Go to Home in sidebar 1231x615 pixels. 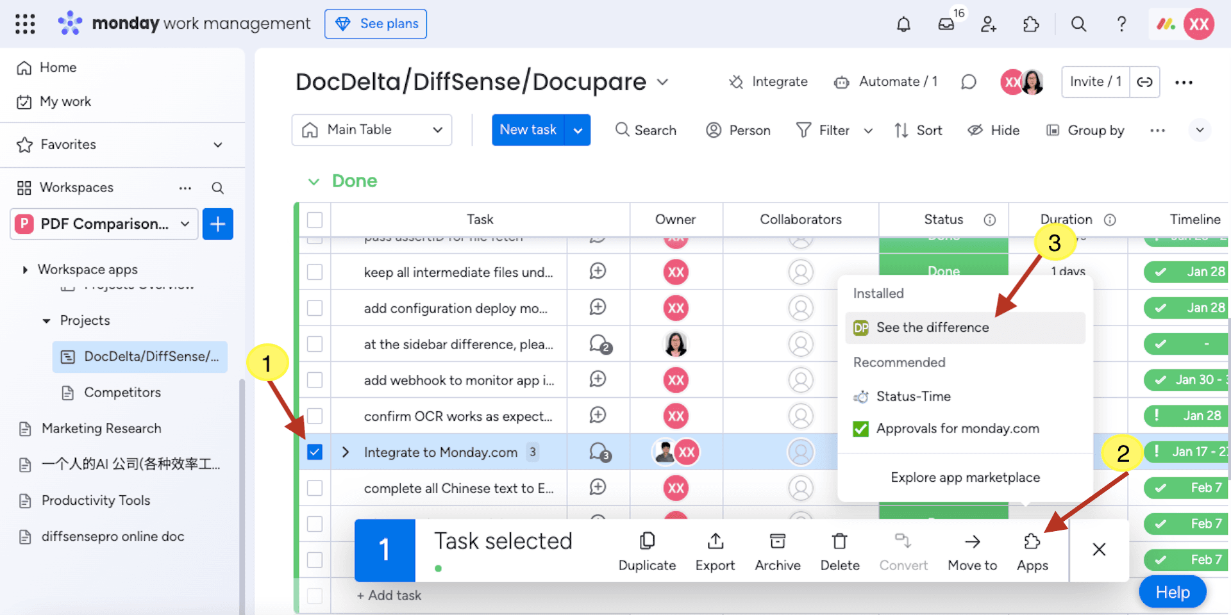(x=58, y=67)
